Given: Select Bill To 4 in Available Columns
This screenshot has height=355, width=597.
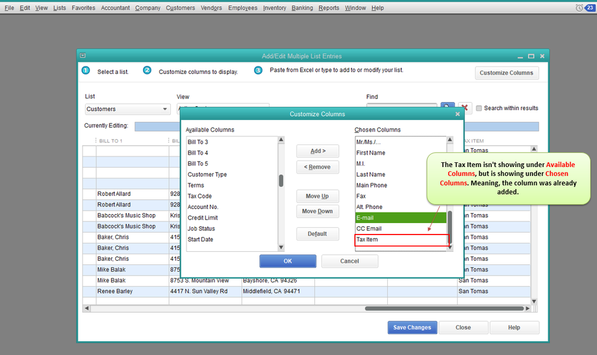Looking at the screenshot, I should pyautogui.click(x=232, y=153).
